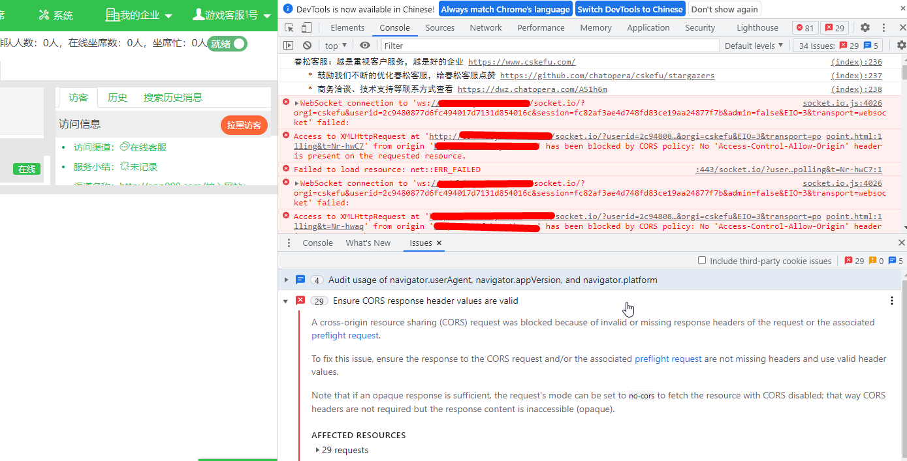
Task: Click the red error counter showing 81
Action: tap(804, 27)
